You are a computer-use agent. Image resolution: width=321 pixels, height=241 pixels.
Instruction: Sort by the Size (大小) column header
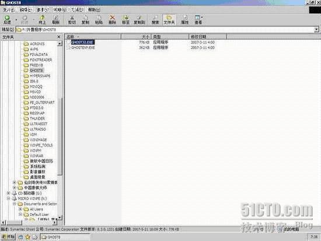[136, 37]
